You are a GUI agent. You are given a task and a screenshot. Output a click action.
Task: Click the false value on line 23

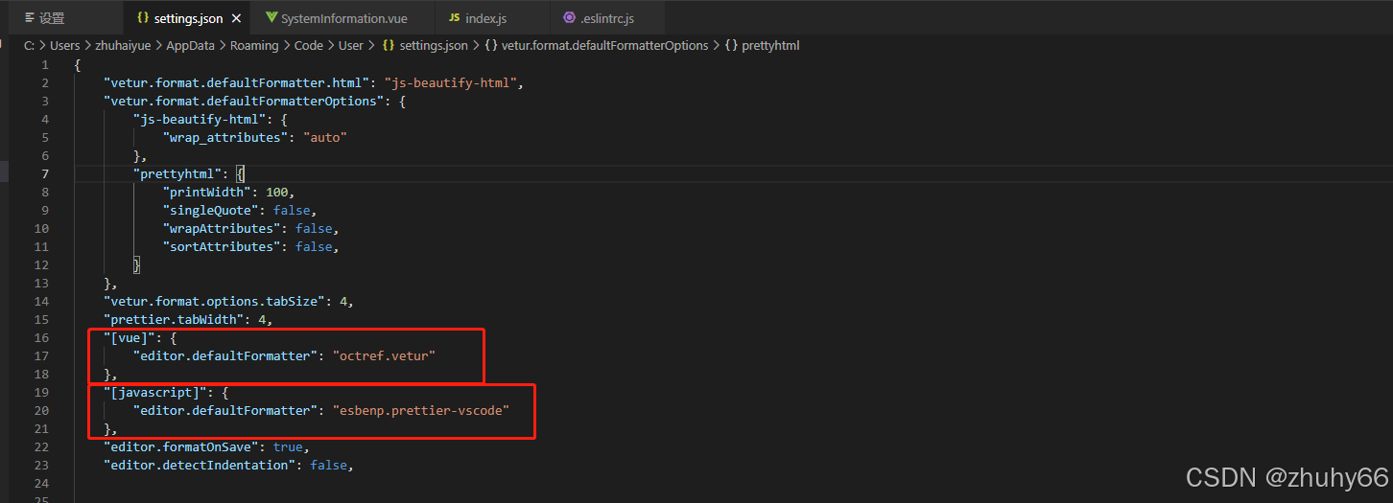click(x=329, y=465)
